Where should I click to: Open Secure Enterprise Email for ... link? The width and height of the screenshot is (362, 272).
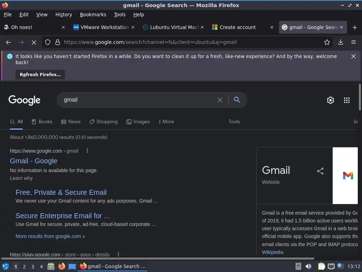(x=63, y=216)
